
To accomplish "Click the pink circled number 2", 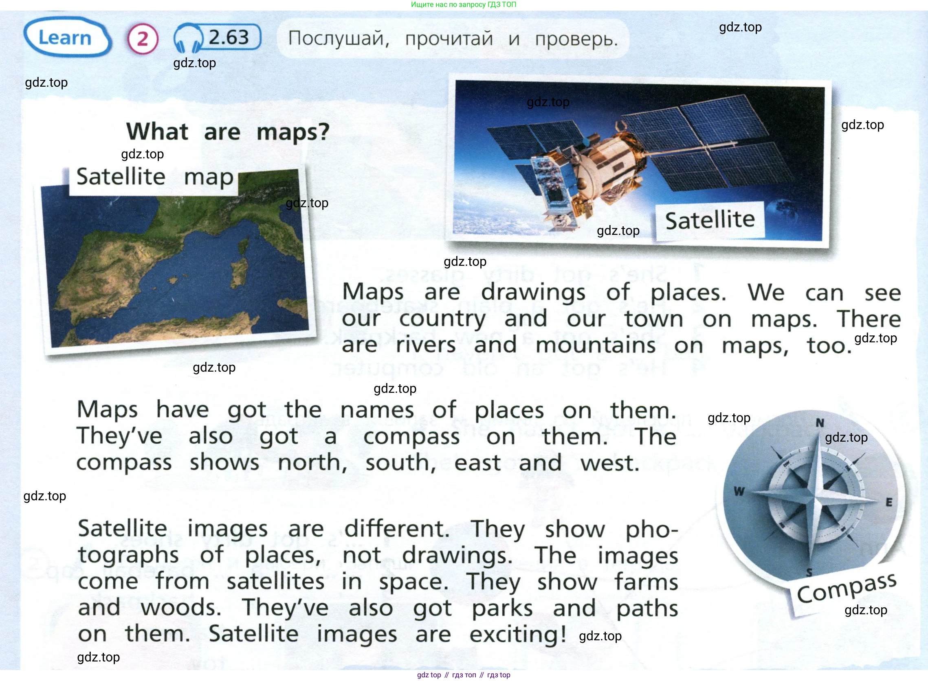I will click(x=143, y=39).
